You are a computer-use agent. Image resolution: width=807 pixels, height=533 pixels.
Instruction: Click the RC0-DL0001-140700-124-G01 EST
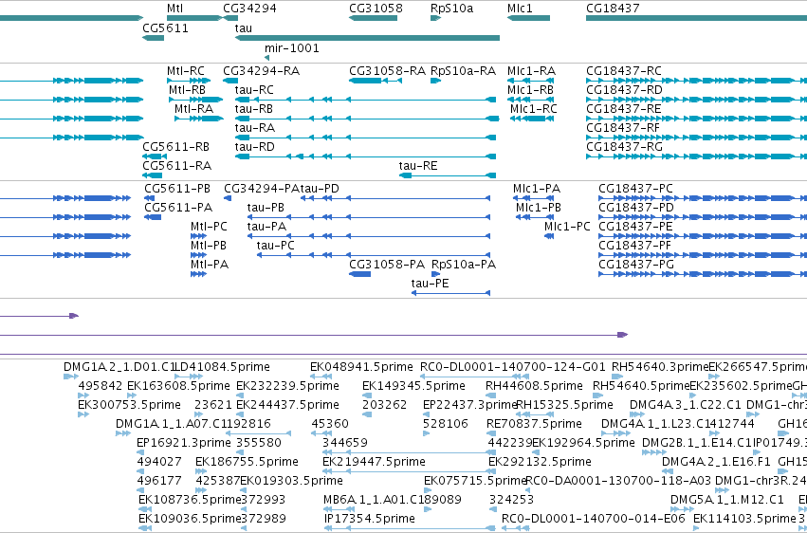tap(474, 377)
